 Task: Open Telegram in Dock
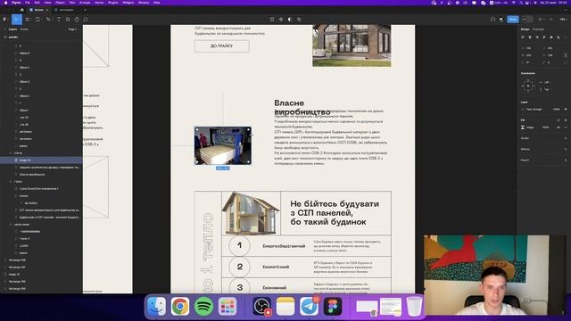[310, 306]
